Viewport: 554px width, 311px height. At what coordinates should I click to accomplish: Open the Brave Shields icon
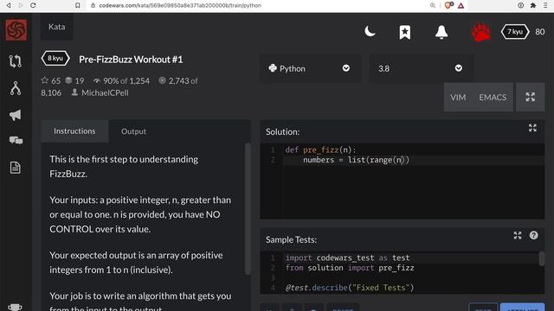tap(448, 5)
